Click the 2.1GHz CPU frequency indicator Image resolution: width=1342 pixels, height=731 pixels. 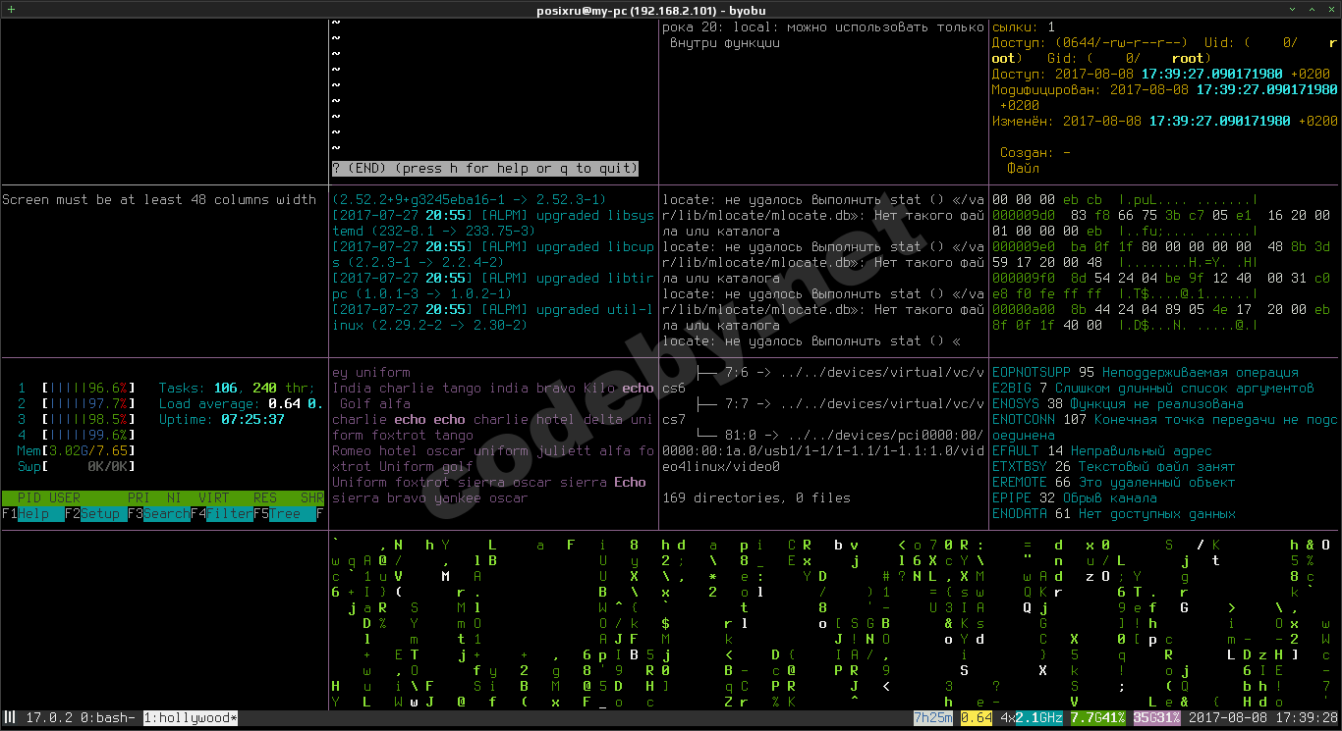pyautogui.click(x=1038, y=718)
